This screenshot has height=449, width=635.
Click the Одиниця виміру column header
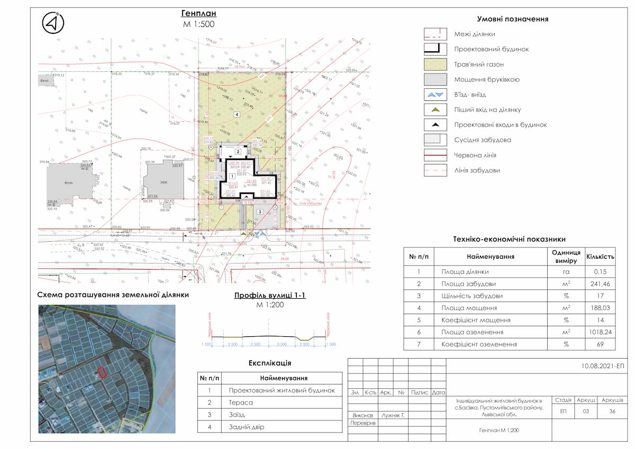pyautogui.click(x=566, y=257)
